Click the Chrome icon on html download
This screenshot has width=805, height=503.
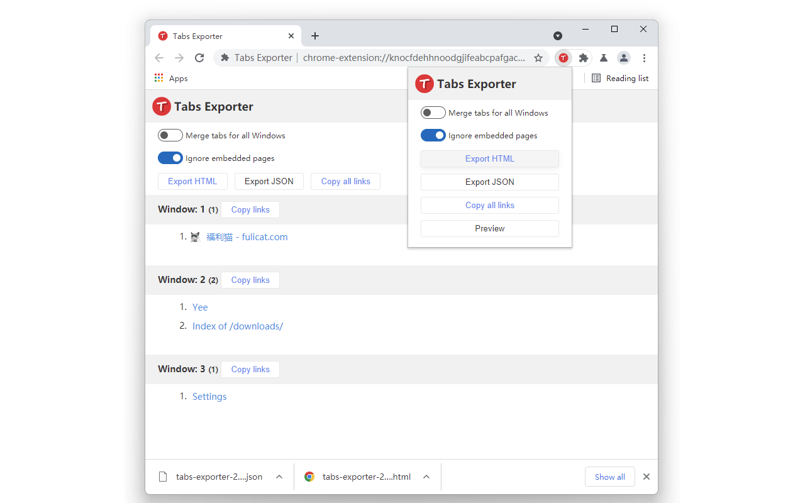point(309,477)
